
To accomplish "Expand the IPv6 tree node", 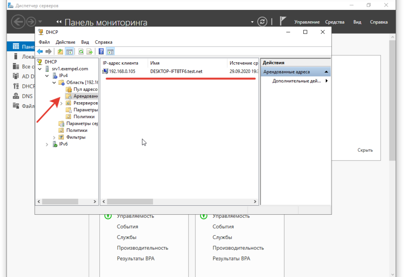I will (x=47, y=144).
